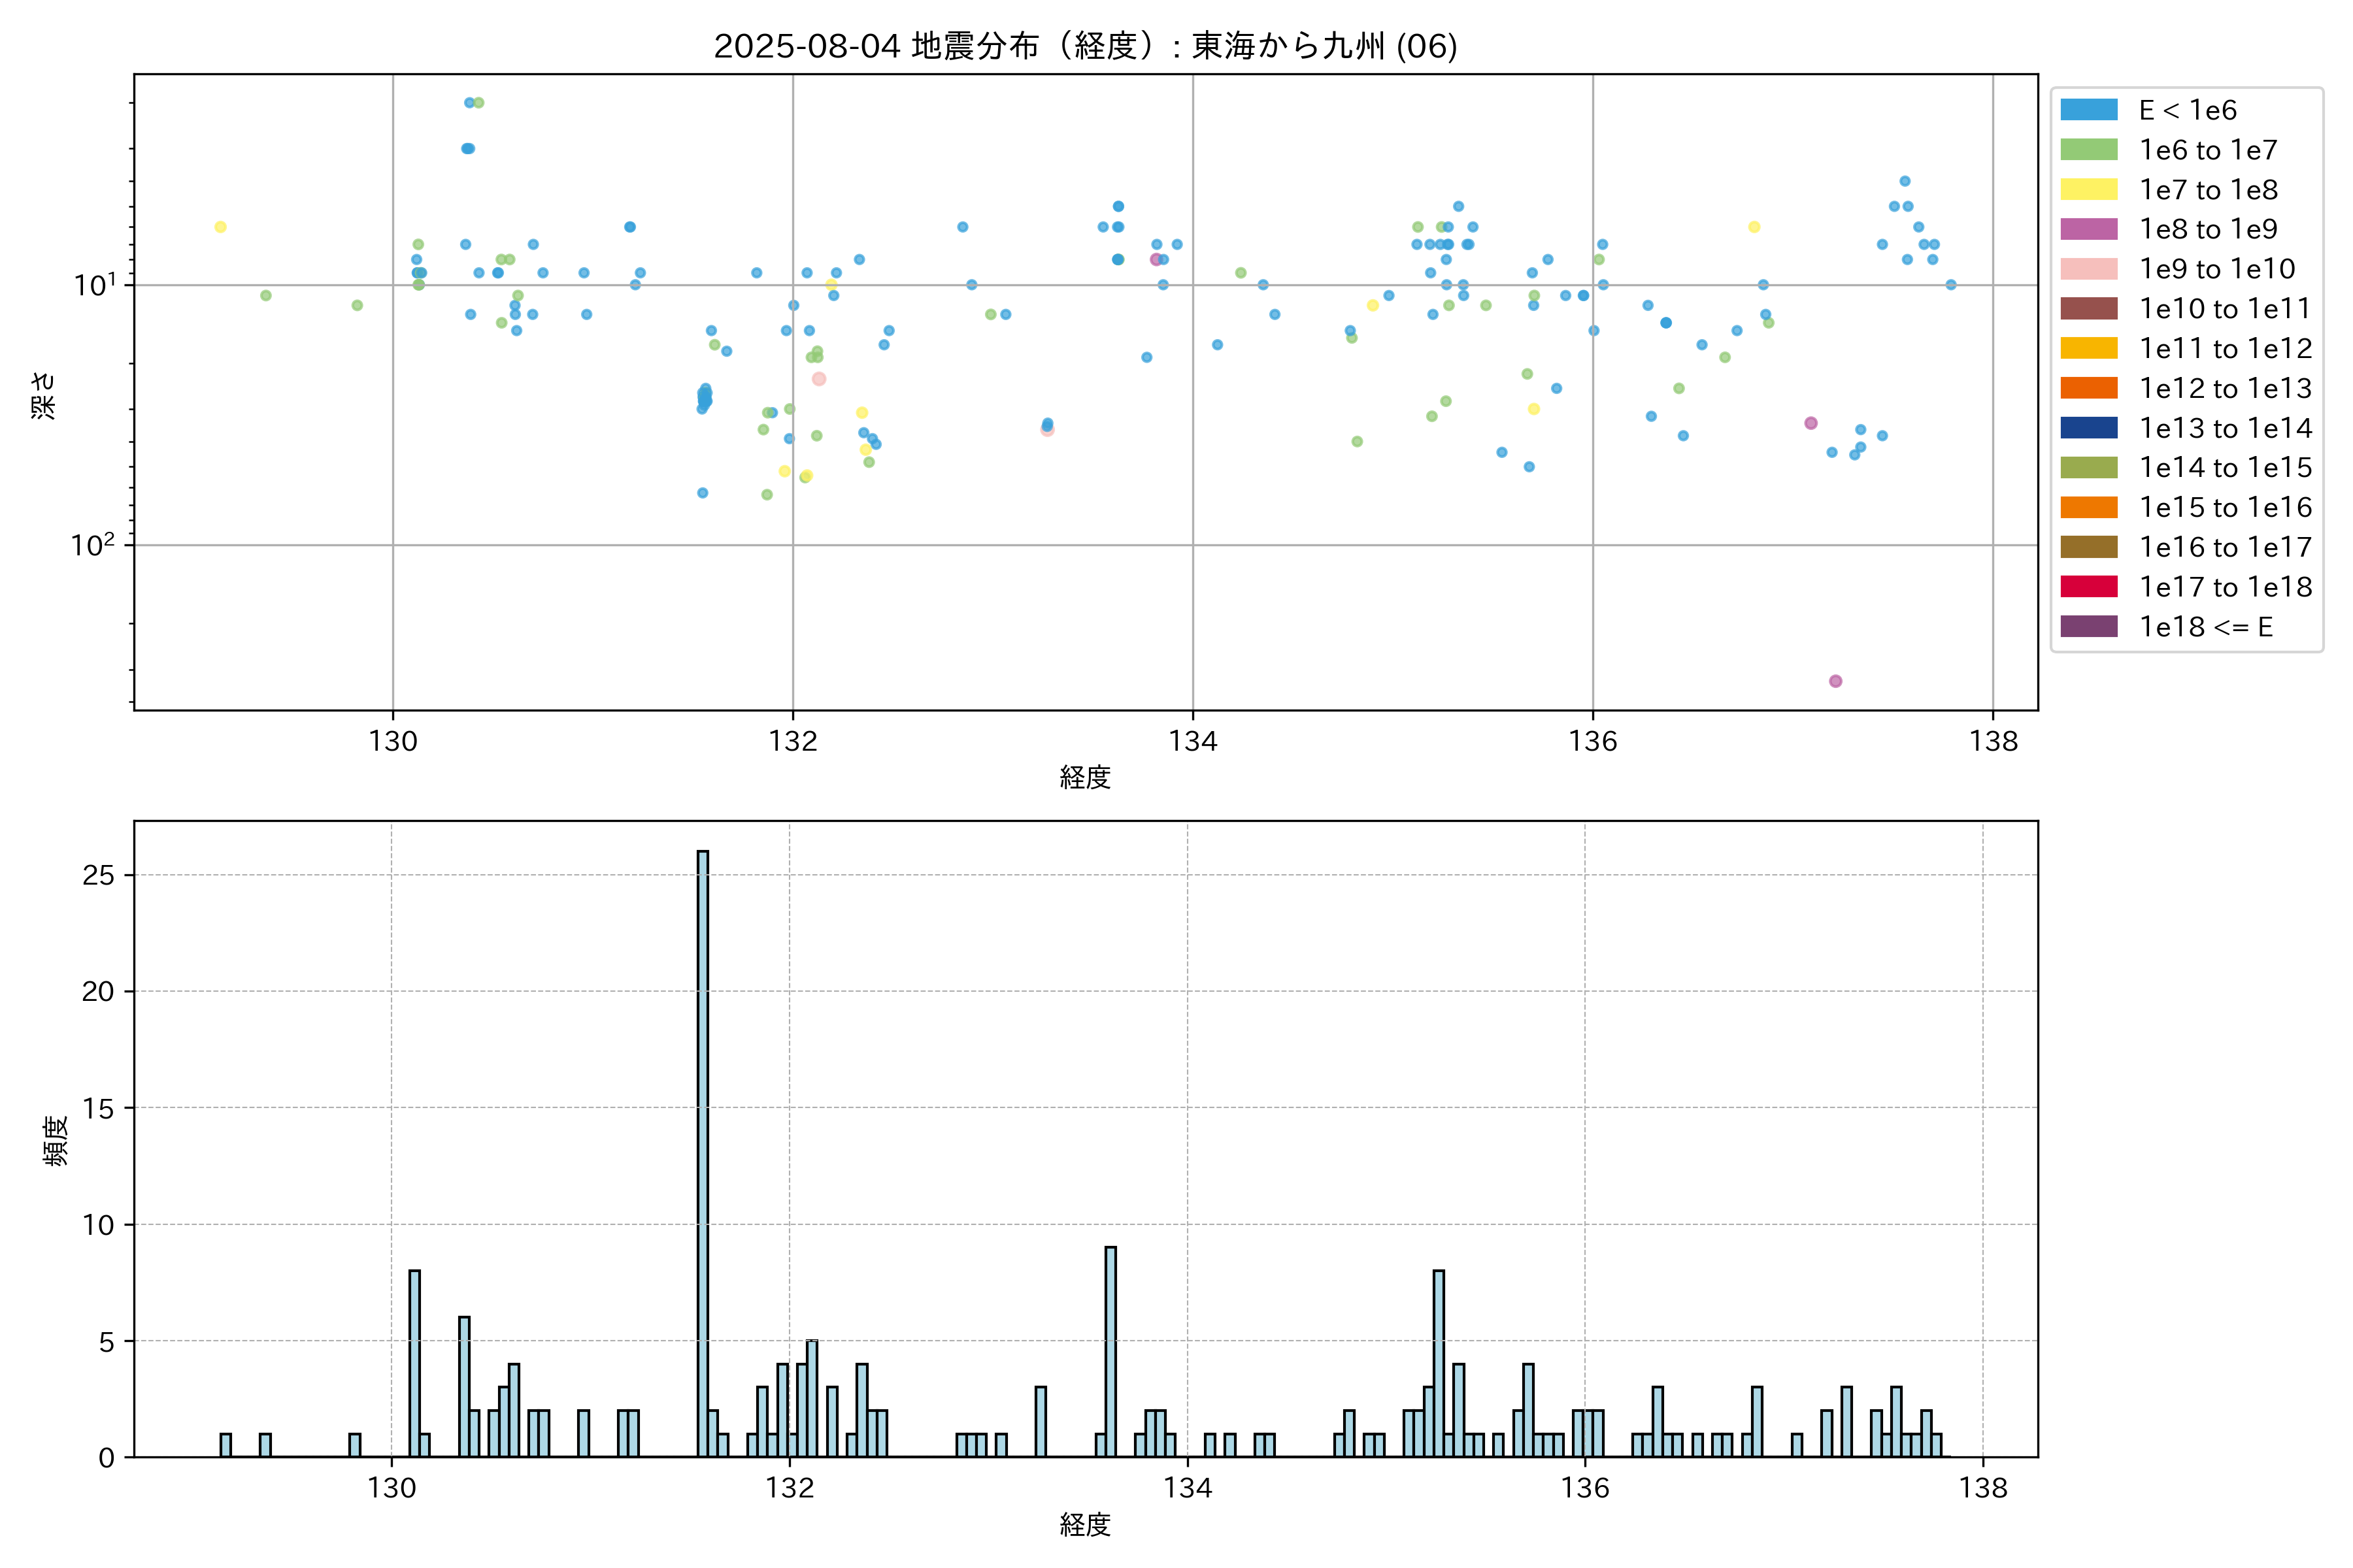Click the tallest histogram bar near 131.5
Screen dimensions: 2353x1568
(x=703, y=1150)
